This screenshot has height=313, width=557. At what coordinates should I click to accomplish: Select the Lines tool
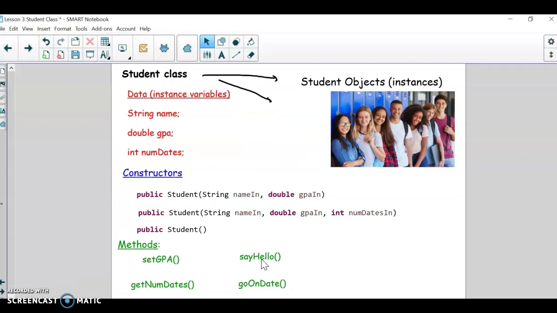click(x=236, y=55)
